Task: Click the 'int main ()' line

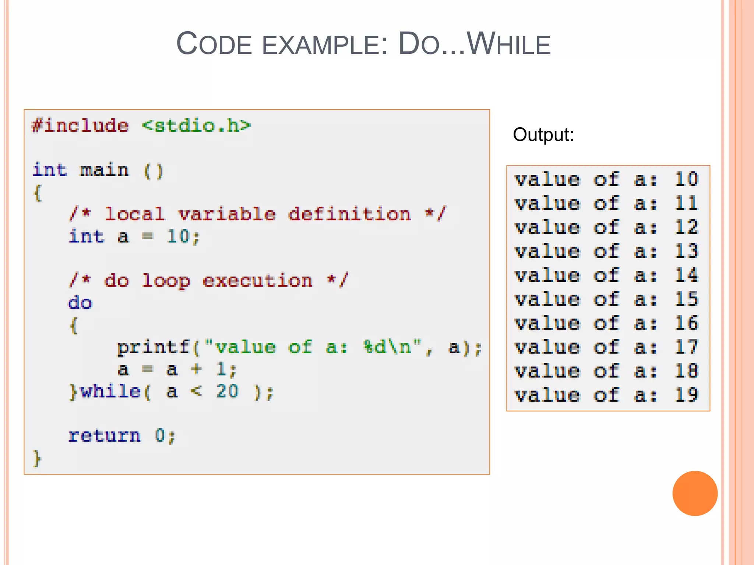Action: pos(98,171)
